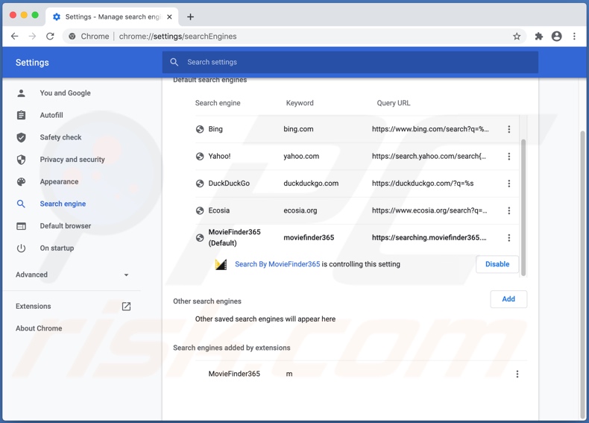
Task: Click the Ecosia search engine name
Action: (x=219, y=210)
